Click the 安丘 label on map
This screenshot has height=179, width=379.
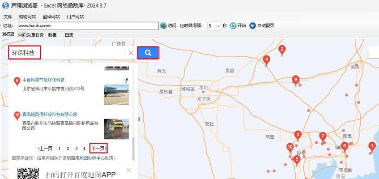point(210,124)
